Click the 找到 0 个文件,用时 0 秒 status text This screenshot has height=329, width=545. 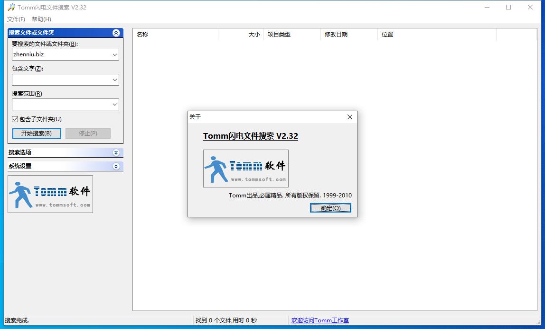coord(226,320)
